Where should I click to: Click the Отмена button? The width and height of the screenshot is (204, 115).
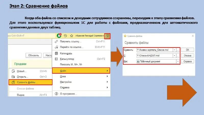(x=187, y=56)
